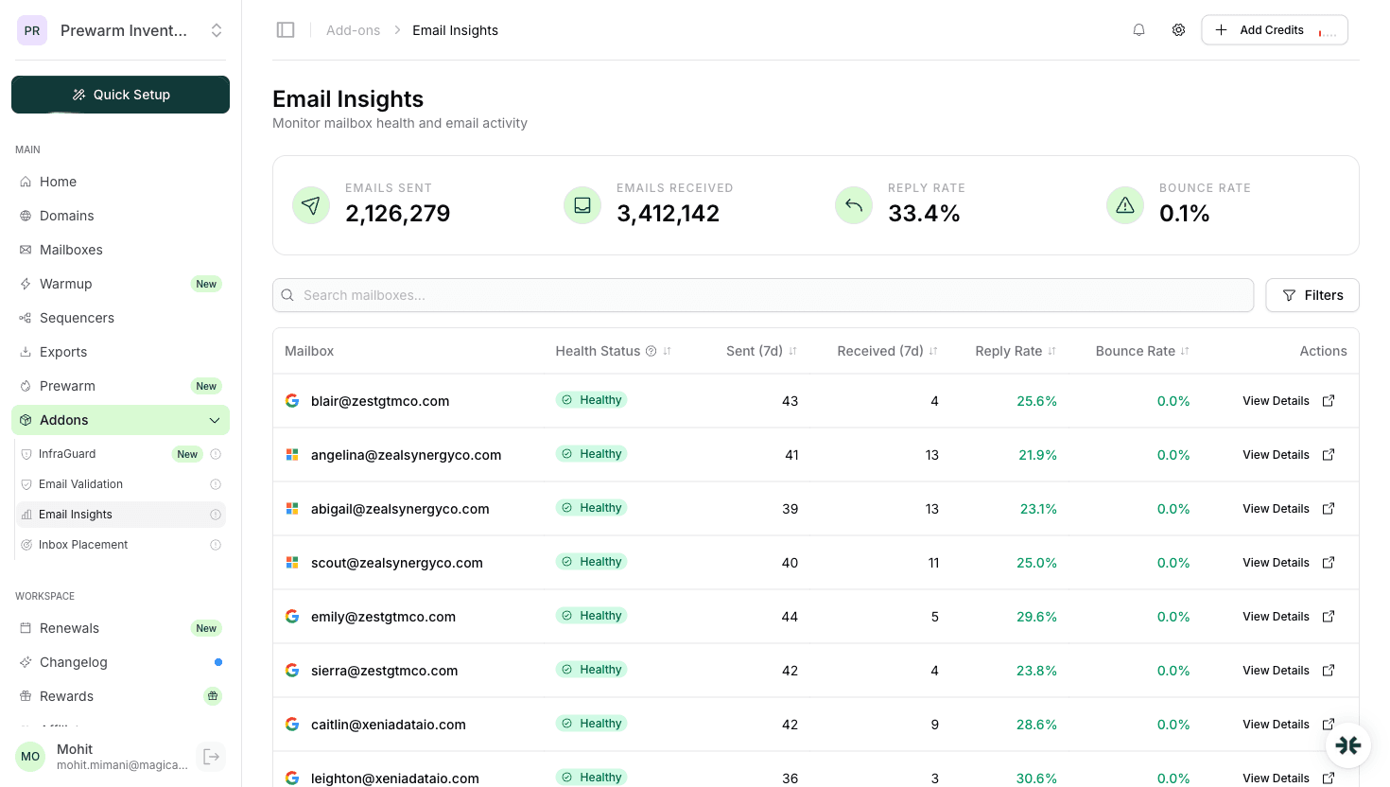The image size is (1390, 787).
Task: Click the Healthy status badge for emily@zestgtmco.com
Action: [x=591, y=615]
